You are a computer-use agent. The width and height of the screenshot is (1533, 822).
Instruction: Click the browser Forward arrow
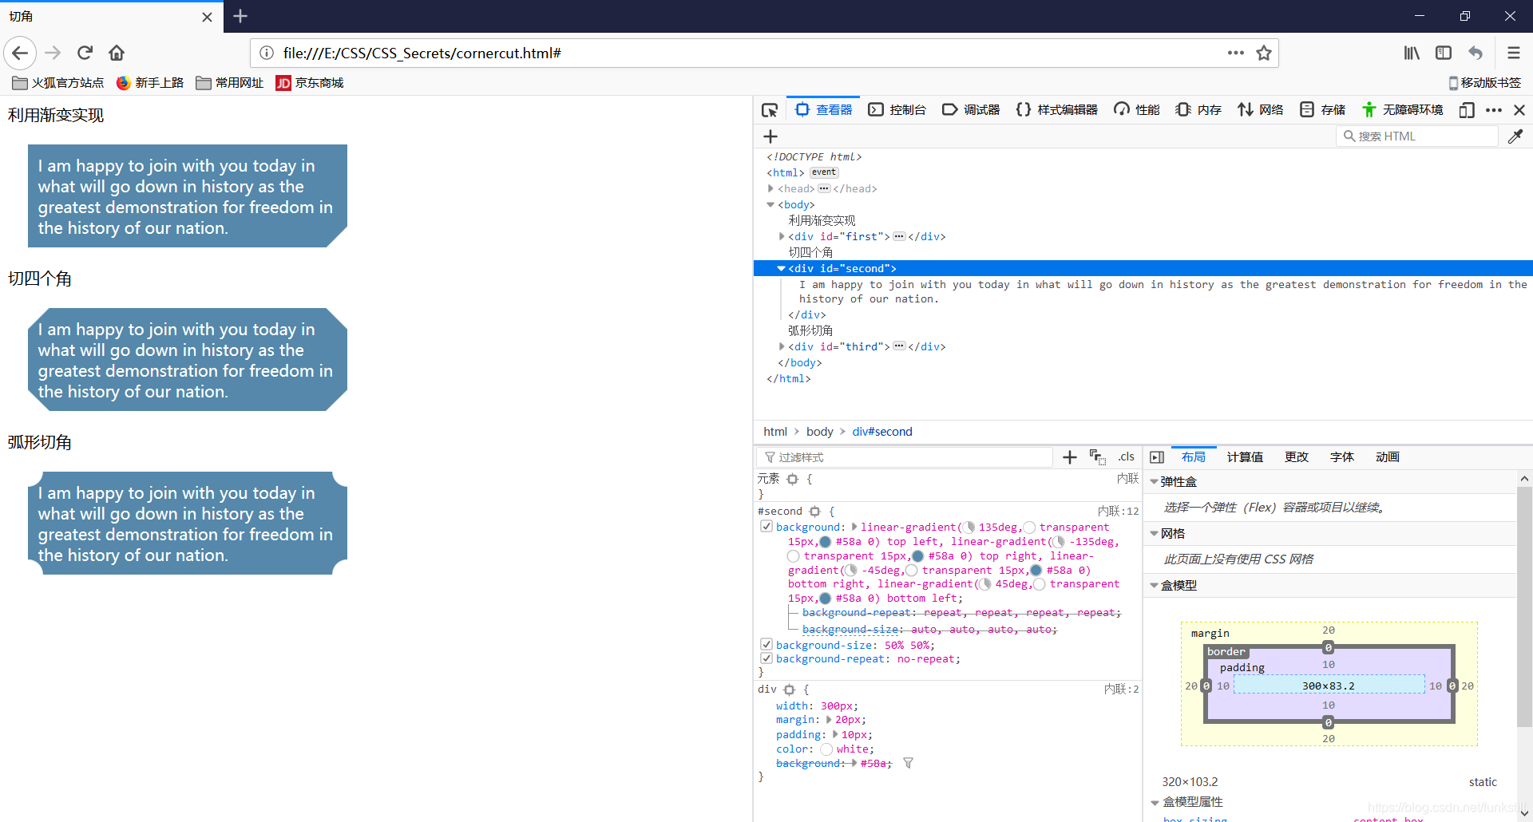53,53
